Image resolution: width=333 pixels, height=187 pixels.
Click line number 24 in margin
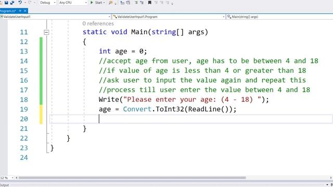[x=24, y=157]
